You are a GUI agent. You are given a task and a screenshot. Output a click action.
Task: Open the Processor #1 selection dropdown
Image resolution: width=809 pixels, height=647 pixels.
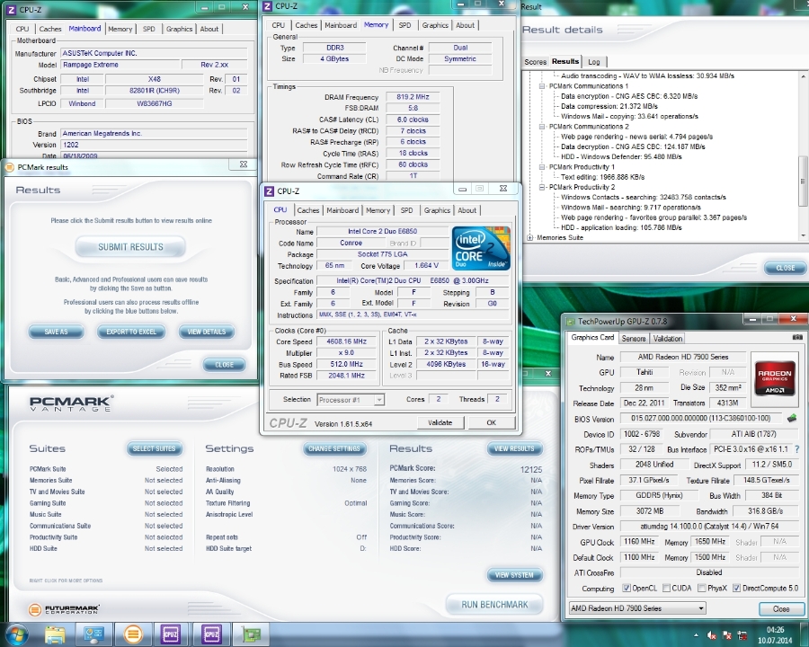[x=351, y=400]
